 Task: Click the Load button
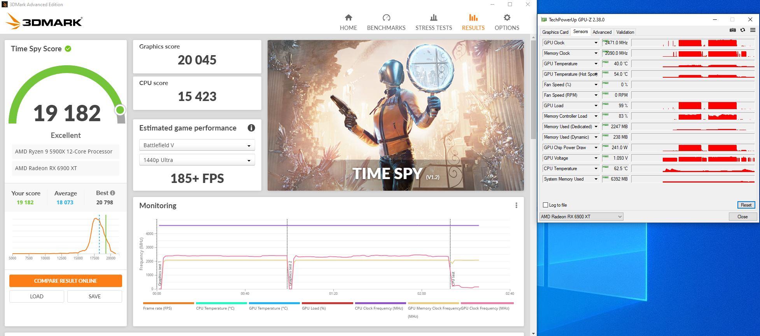point(37,296)
